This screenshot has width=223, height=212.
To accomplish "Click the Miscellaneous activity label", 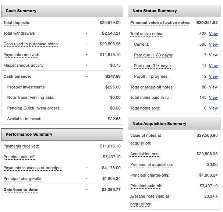I will pos(24,65).
